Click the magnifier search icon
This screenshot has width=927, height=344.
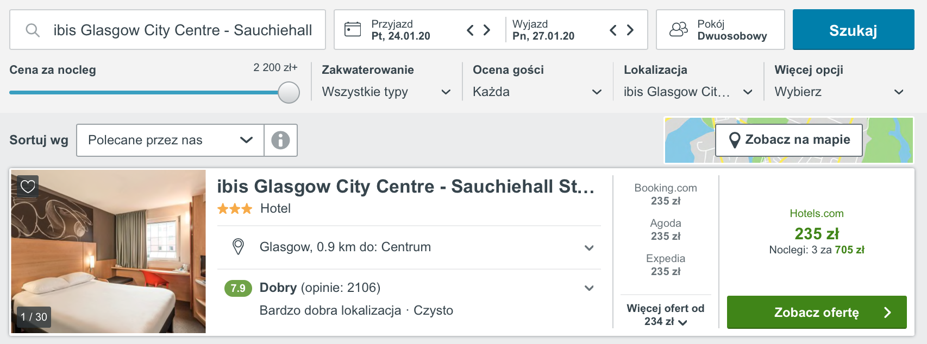[33, 30]
